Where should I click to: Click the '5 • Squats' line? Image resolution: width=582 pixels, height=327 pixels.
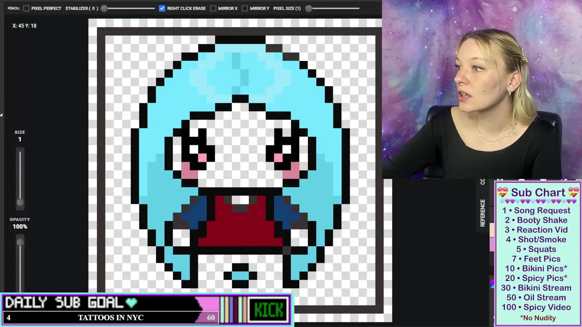click(x=536, y=249)
